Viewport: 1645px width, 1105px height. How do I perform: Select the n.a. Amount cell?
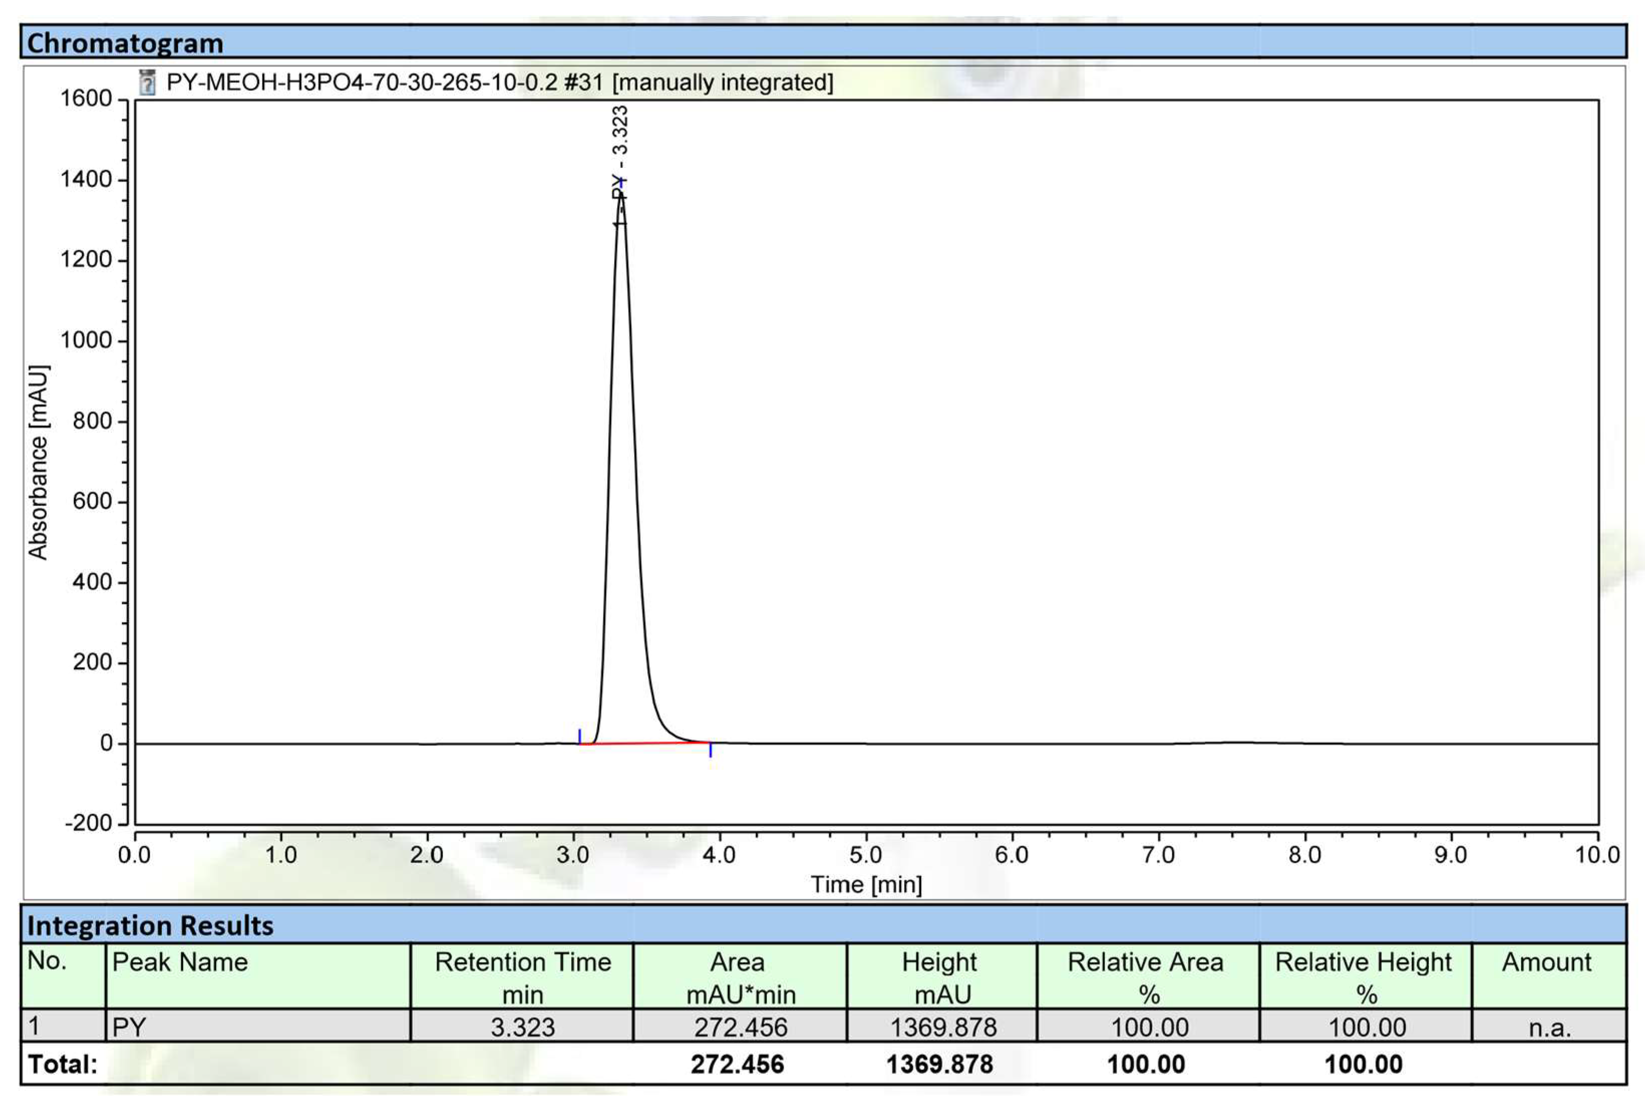[x=1549, y=1027]
